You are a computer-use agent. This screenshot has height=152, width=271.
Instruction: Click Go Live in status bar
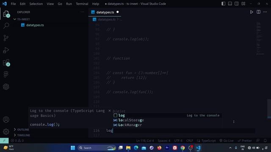pyautogui.click(x=227, y=141)
